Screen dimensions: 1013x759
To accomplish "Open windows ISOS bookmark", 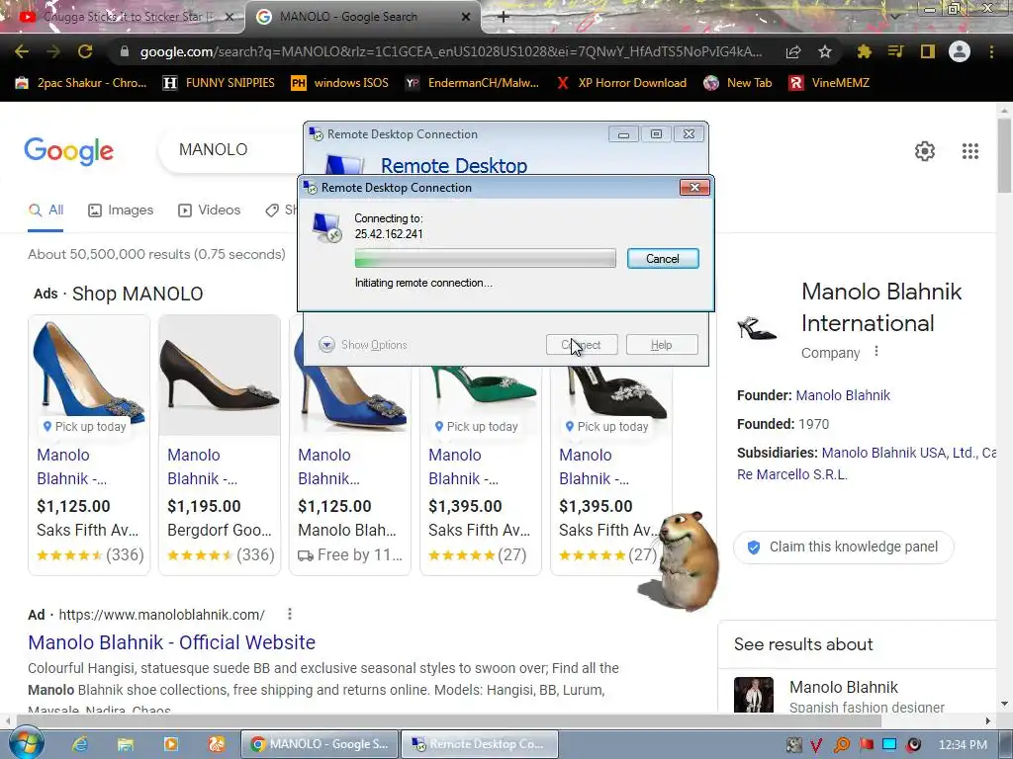I will coord(340,83).
